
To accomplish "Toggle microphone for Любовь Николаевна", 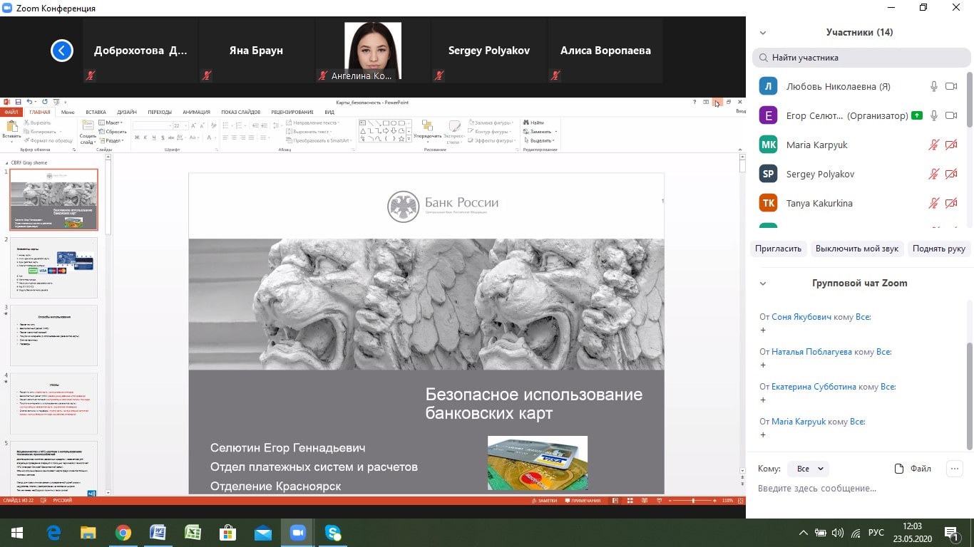I will tap(934, 86).
